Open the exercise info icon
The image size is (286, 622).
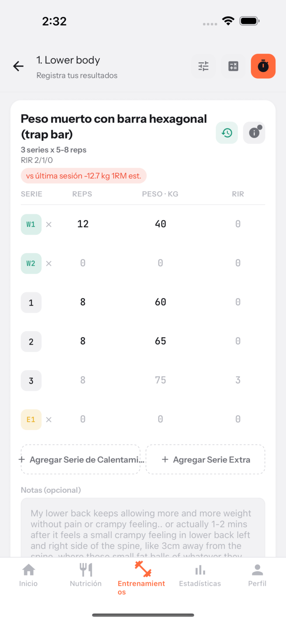254,132
